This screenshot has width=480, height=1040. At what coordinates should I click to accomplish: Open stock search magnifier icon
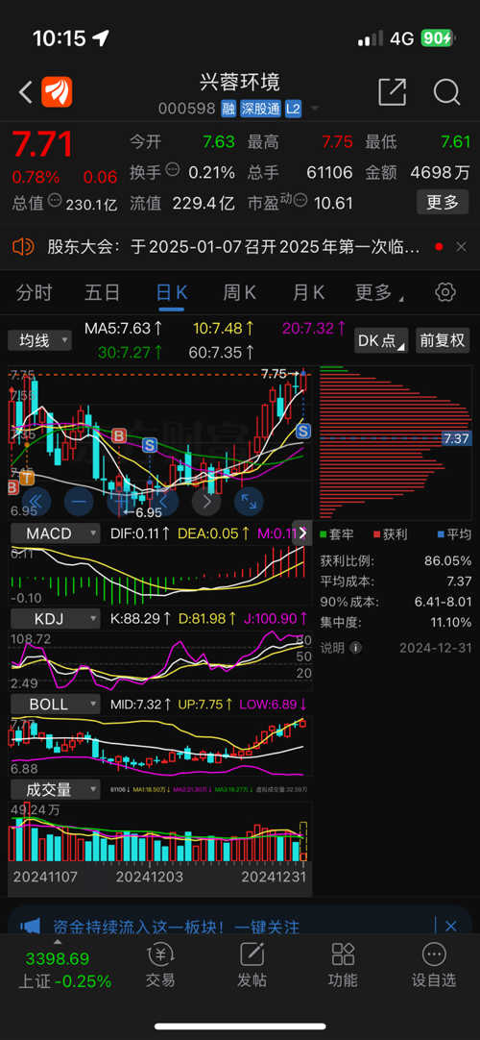click(447, 91)
